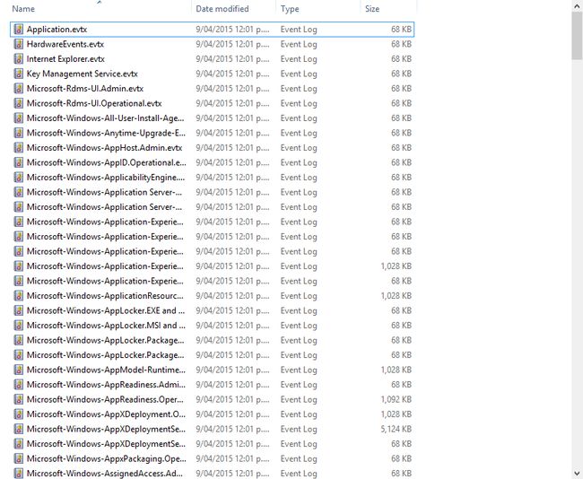Viewport: 583px width, 479px height.
Task: Click the scroll down arrow
Action: [577, 474]
